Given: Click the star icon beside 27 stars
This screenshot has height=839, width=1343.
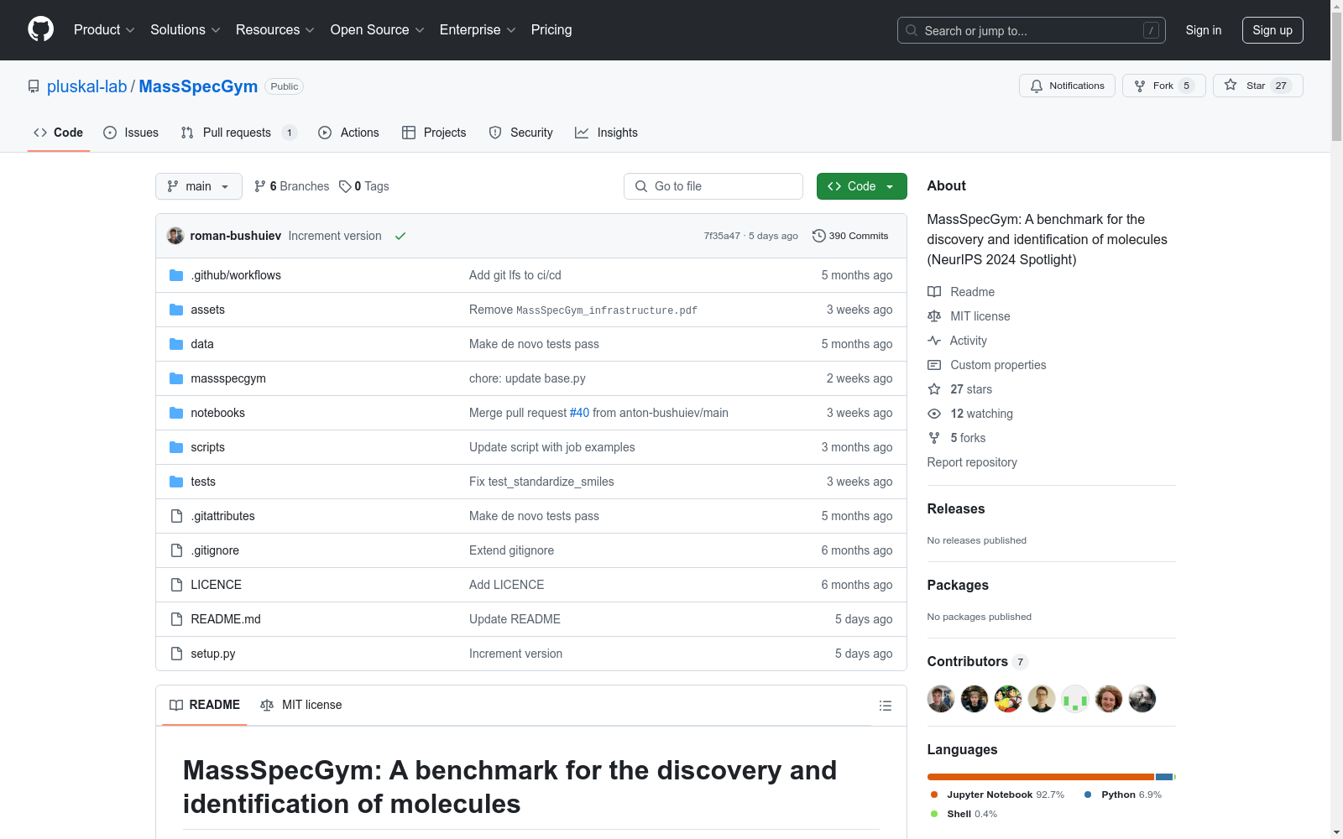Looking at the screenshot, I should (934, 389).
